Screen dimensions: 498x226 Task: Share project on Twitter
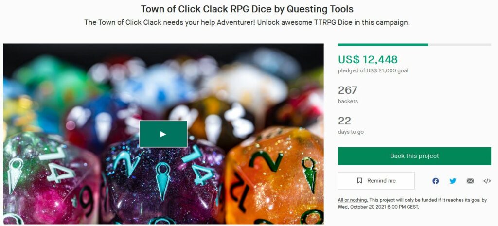[453, 181]
